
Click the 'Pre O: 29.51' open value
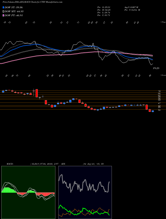click(x=104, y=7)
